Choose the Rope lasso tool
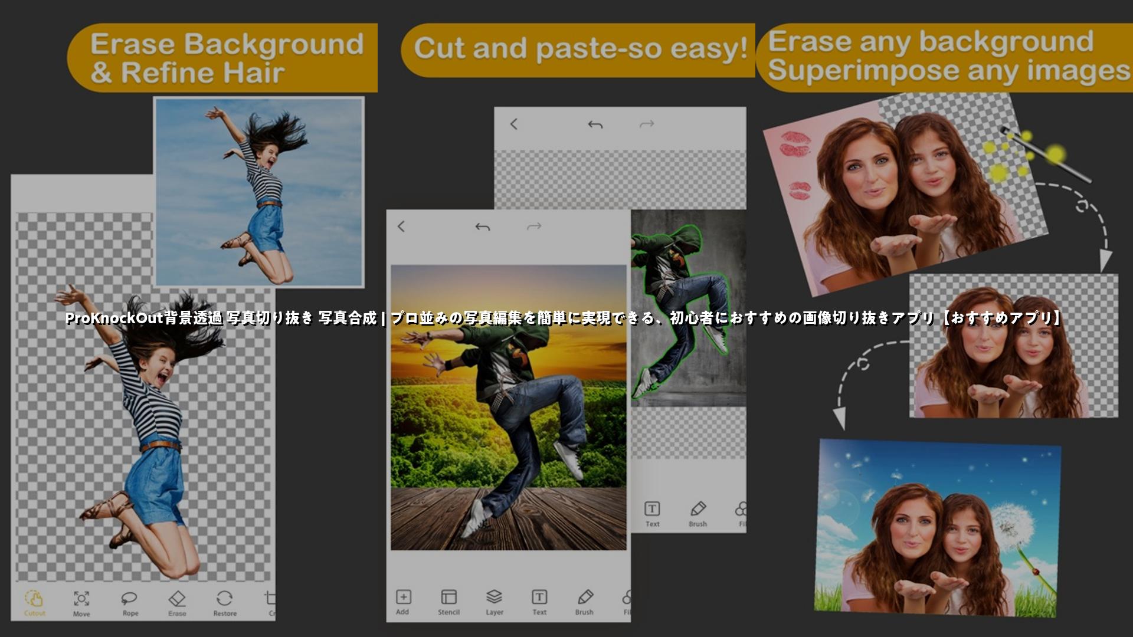 click(x=130, y=604)
